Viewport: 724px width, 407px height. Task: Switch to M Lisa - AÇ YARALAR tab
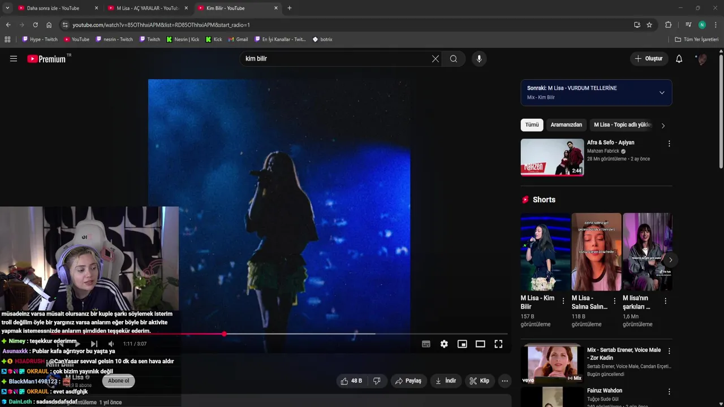click(x=147, y=8)
